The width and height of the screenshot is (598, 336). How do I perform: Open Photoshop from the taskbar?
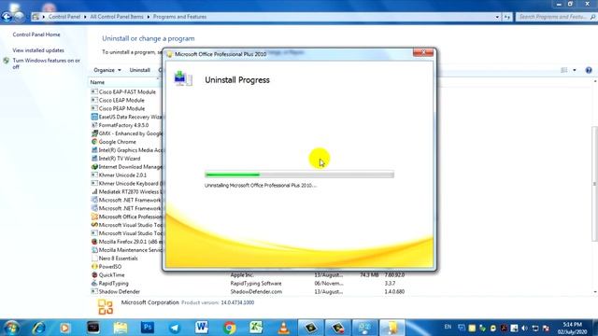pyautogui.click(x=148, y=328)
